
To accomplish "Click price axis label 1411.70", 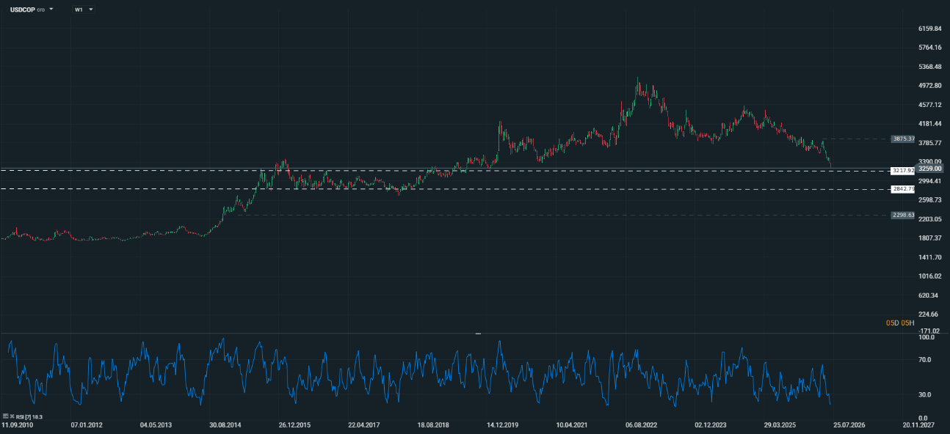I will pyautogui.click(x=929, y=257).
